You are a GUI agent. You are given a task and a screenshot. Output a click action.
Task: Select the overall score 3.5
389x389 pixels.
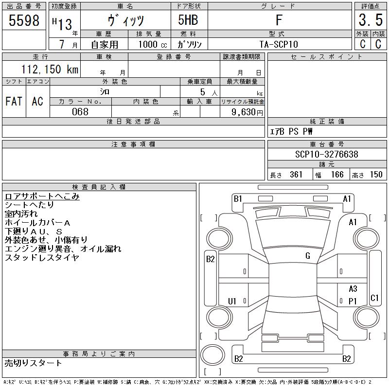tap(371, 20)
